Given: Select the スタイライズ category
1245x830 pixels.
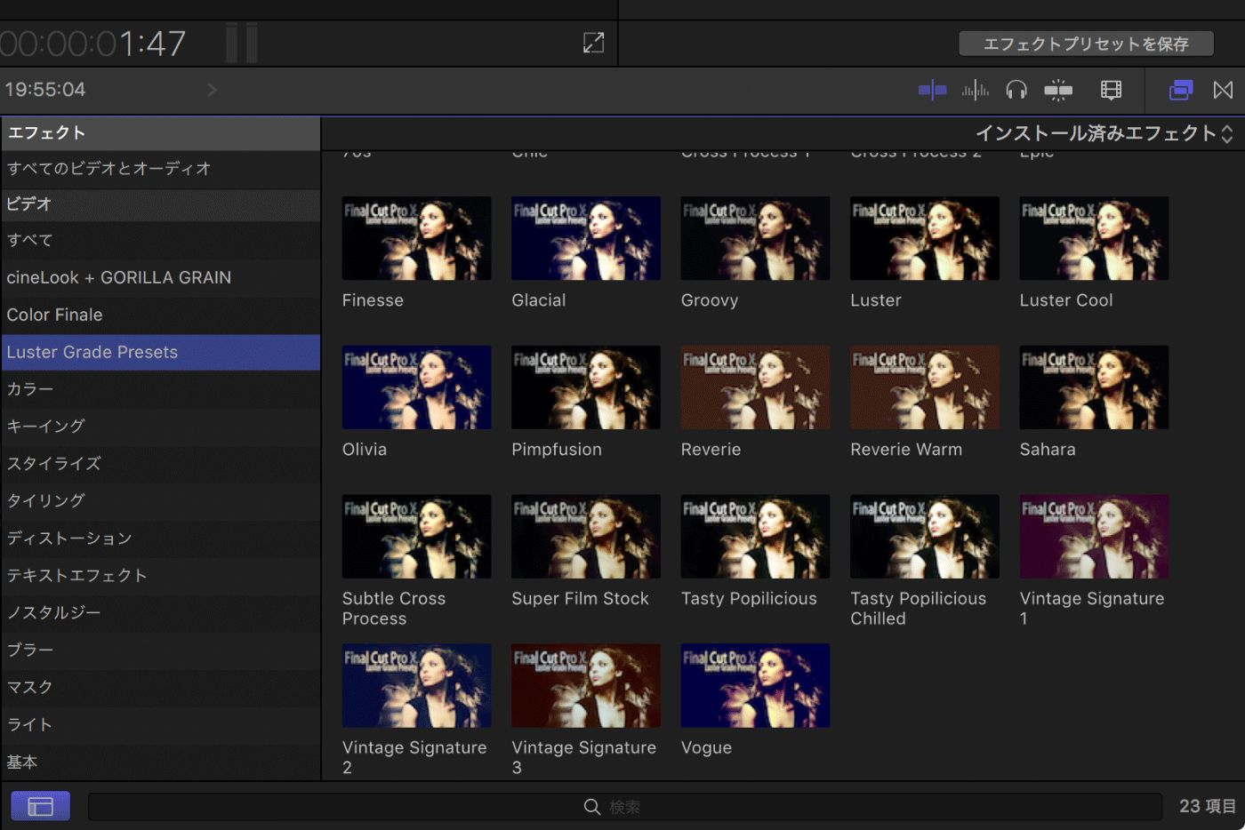Looking at the screenshot, I should point(160,464).
